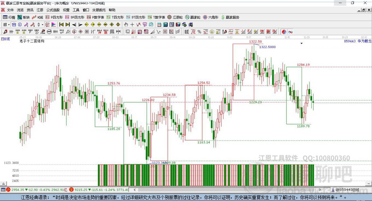372x201 pixels.
Task: Click the truck icon ending the second toolbar
Action: coord(190,25)
